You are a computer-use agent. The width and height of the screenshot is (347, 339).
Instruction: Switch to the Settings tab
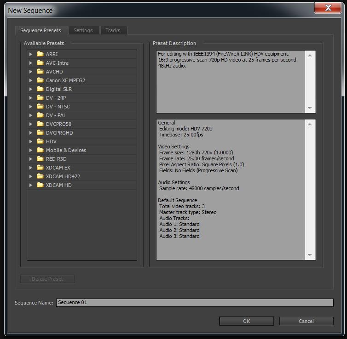click(83, 30)
